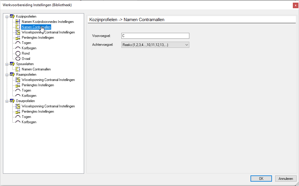Select the Togen entry under Deurprofielen
Screen dimensions: 299x186
(26, 116)
